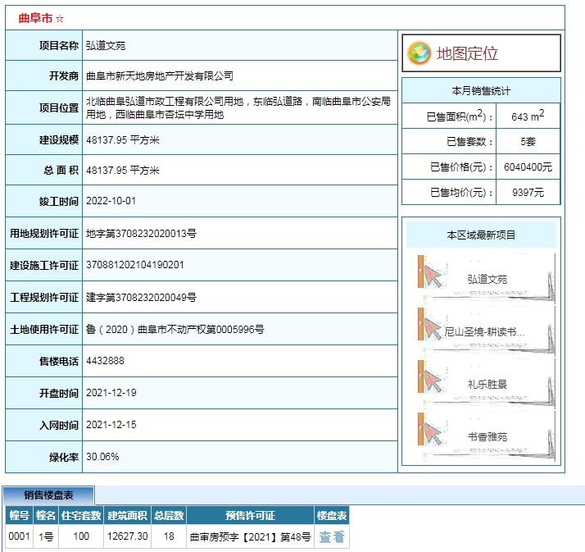Open the 礼乐胜景 project link
Screen dimensions: 585x552
pos(487,385)
